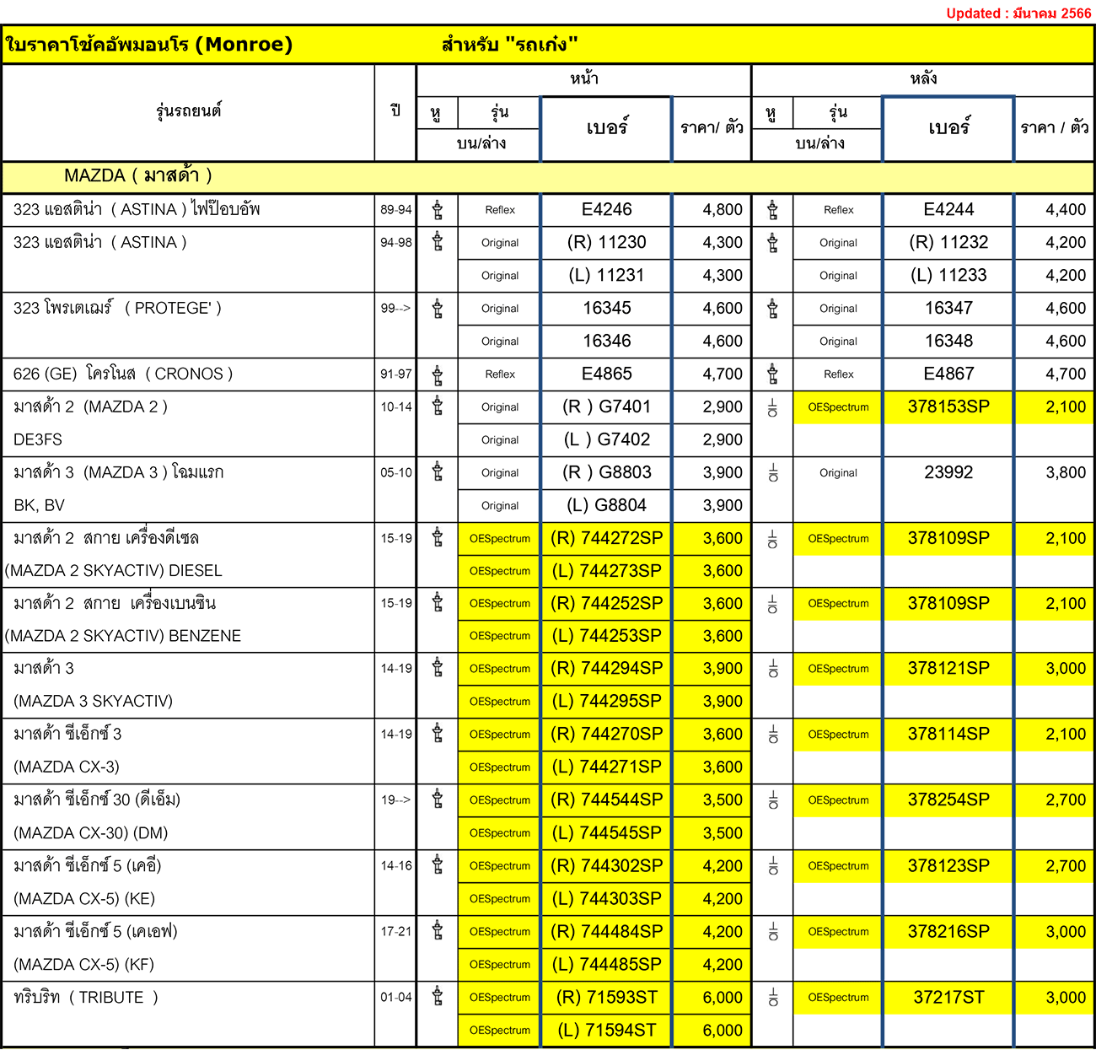Select front mount icon in 626 Cronos row
1096x1050 pixels.
[x=437, y=374]
